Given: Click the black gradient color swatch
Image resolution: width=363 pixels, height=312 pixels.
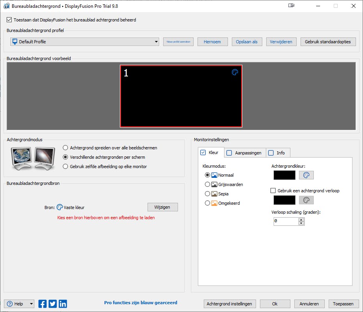Looking at the screenshot, I should pyautogui.click(x=285, y=200).
